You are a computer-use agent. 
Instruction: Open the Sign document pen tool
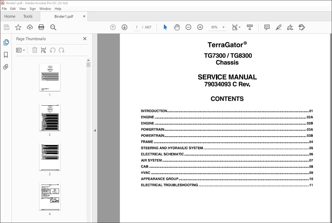pos(290,27)
